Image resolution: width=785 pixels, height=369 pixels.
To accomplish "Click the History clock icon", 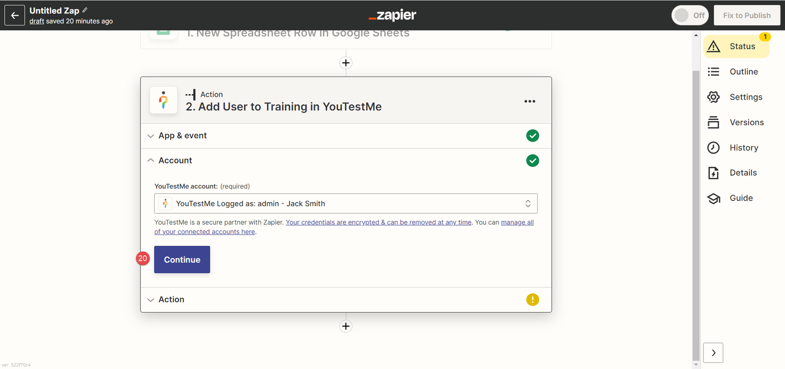I will [x=713, y=148].
